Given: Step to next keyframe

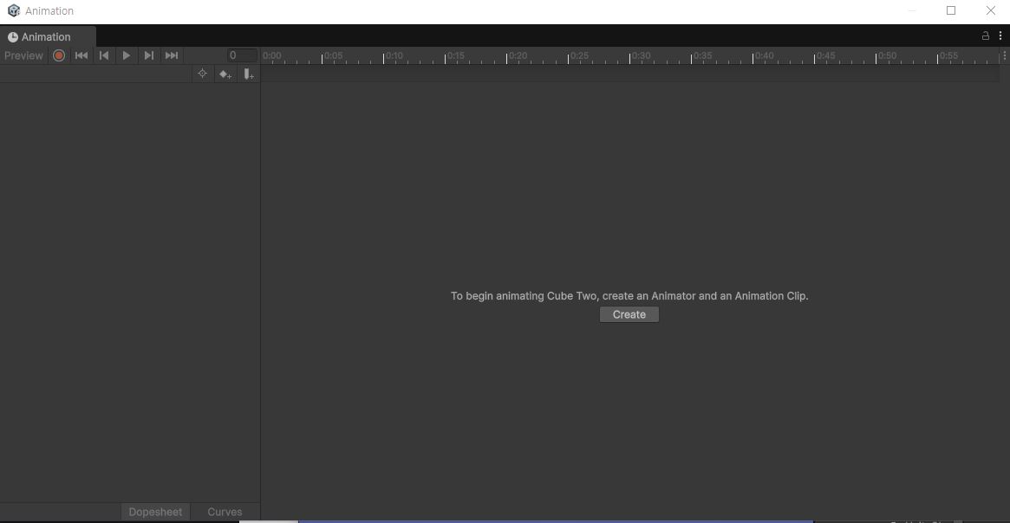Looking at the screenshot, I should [x=149, y=55].
